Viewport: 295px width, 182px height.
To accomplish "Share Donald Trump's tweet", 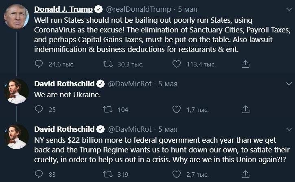I will pyautogui.click(x=245, y=64).
